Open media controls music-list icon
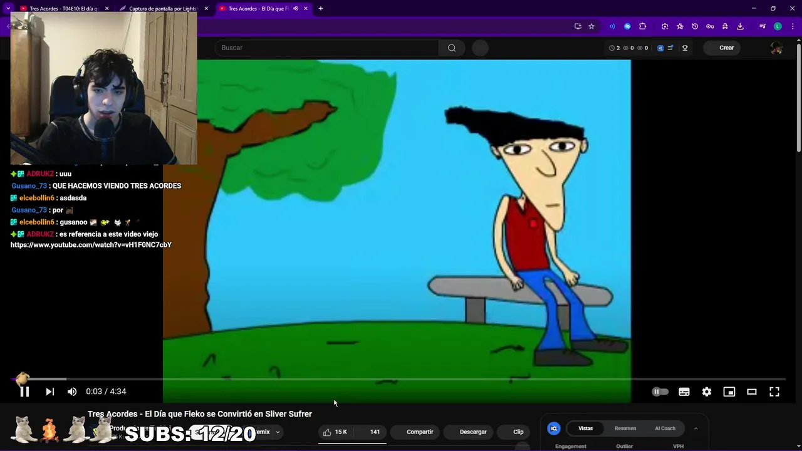This screenshot has width=802, height=451. click(x=763, y=26)
